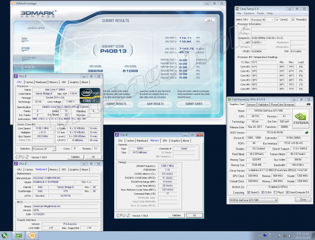Click the HELP button in 3DMark Vantage
The height and width of the screenshot is (240, 315).
[x=209, y=21]
